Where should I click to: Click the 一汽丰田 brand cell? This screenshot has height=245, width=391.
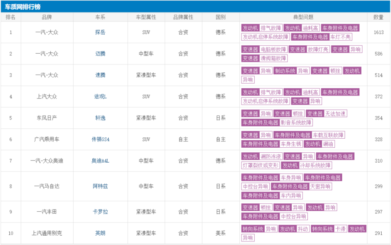pyautogui.click(x=47, y=212)
